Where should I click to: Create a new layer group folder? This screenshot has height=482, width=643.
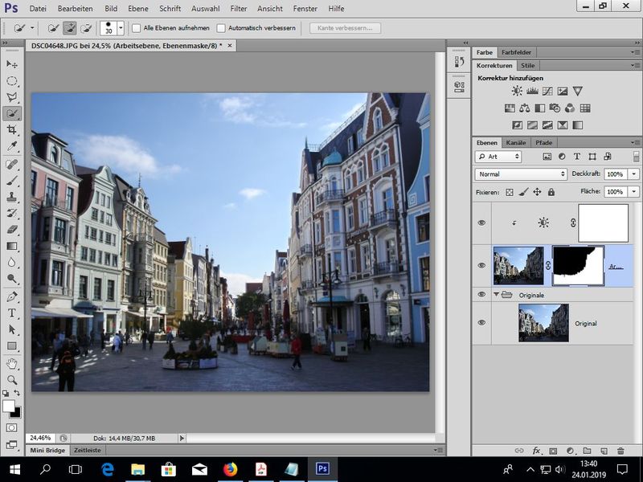(587, 451)
